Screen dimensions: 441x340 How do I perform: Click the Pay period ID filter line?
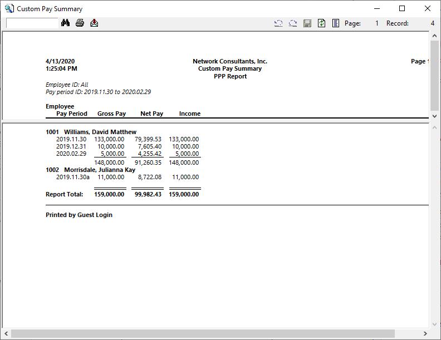(98, 92)
